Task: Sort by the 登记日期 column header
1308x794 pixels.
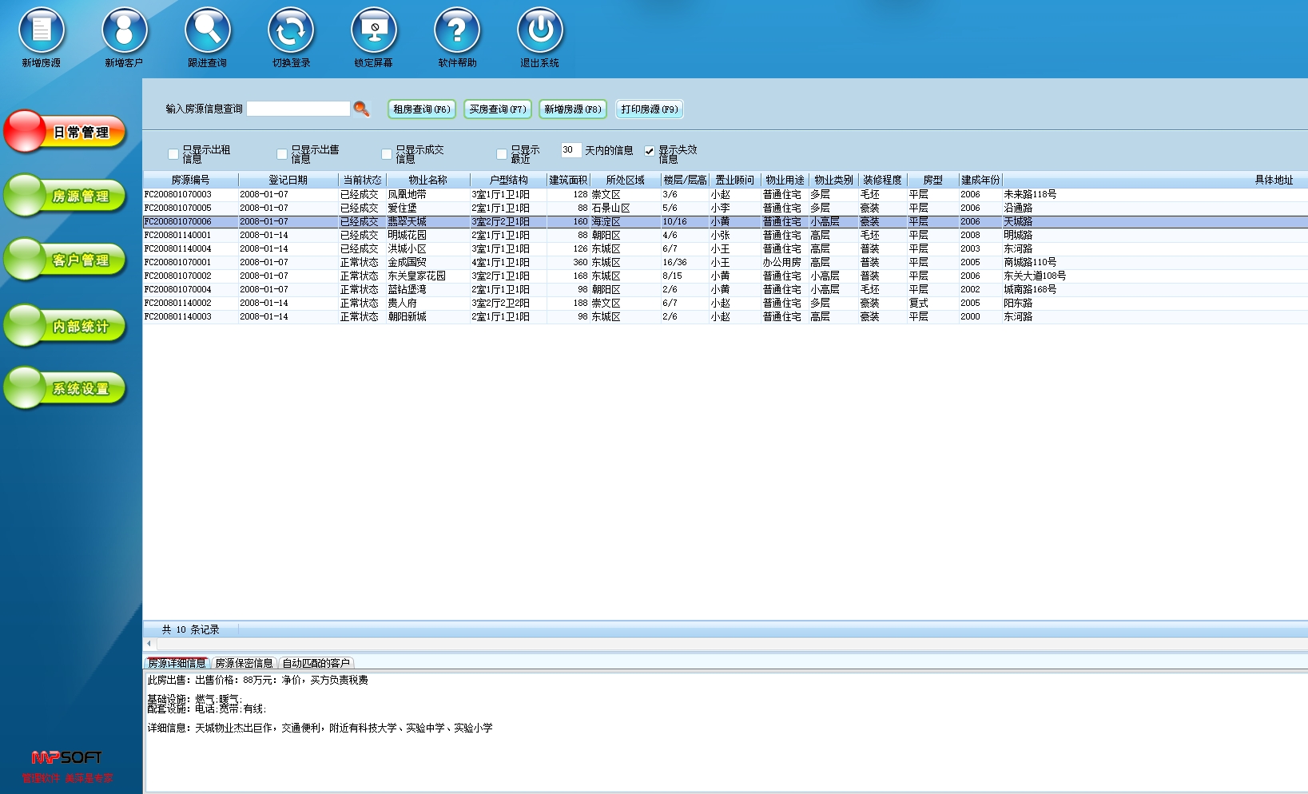Action: point(288,180)
